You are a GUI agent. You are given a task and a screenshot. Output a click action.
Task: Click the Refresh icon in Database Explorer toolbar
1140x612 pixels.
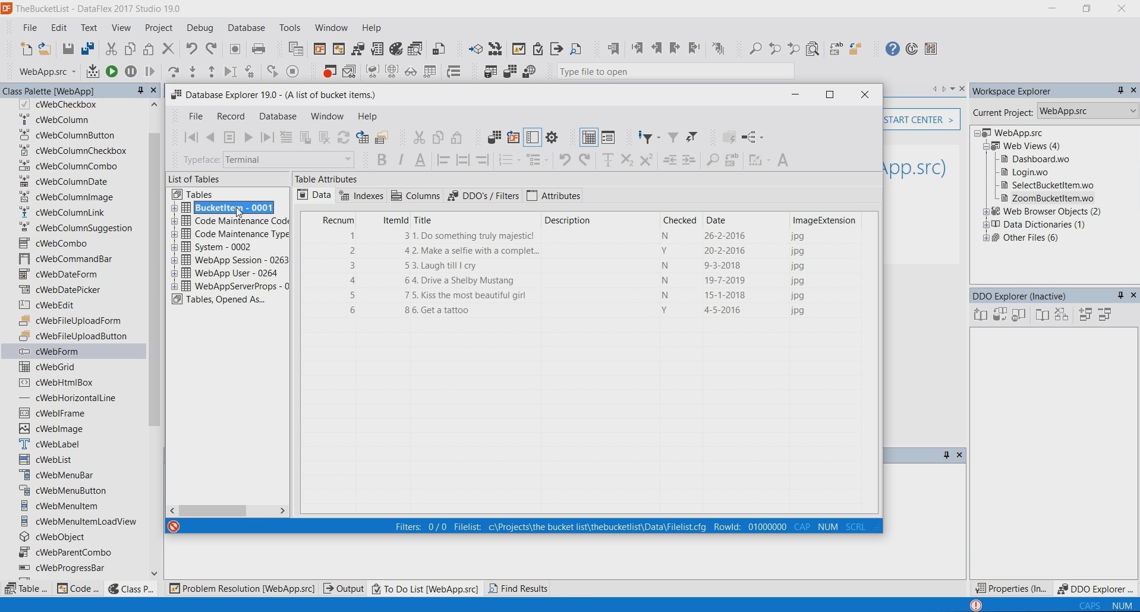click(x=344, y=138)
